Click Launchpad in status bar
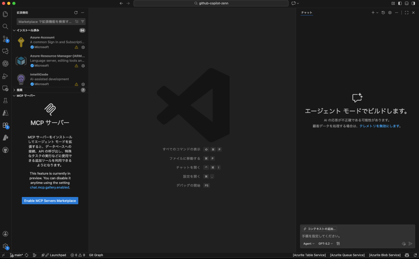The height and width of the screenshot is (259, 419). (x=54, y=255)
